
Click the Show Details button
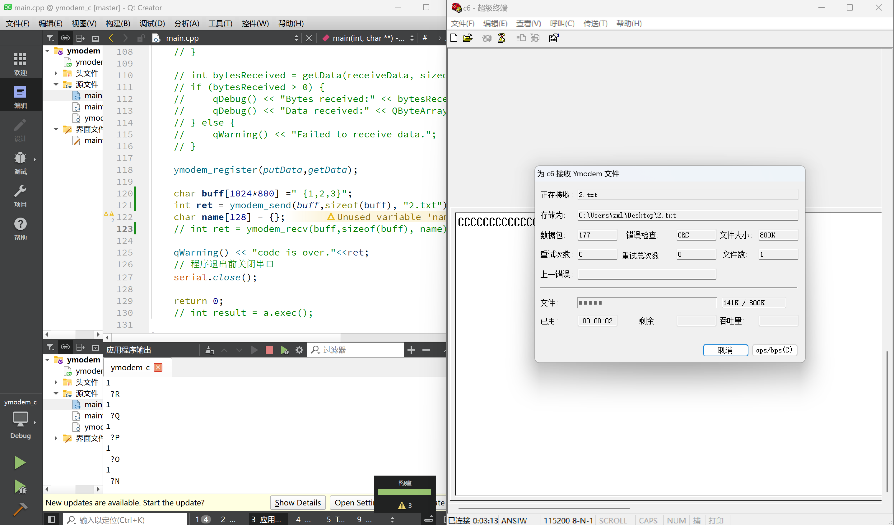point(297,503)
